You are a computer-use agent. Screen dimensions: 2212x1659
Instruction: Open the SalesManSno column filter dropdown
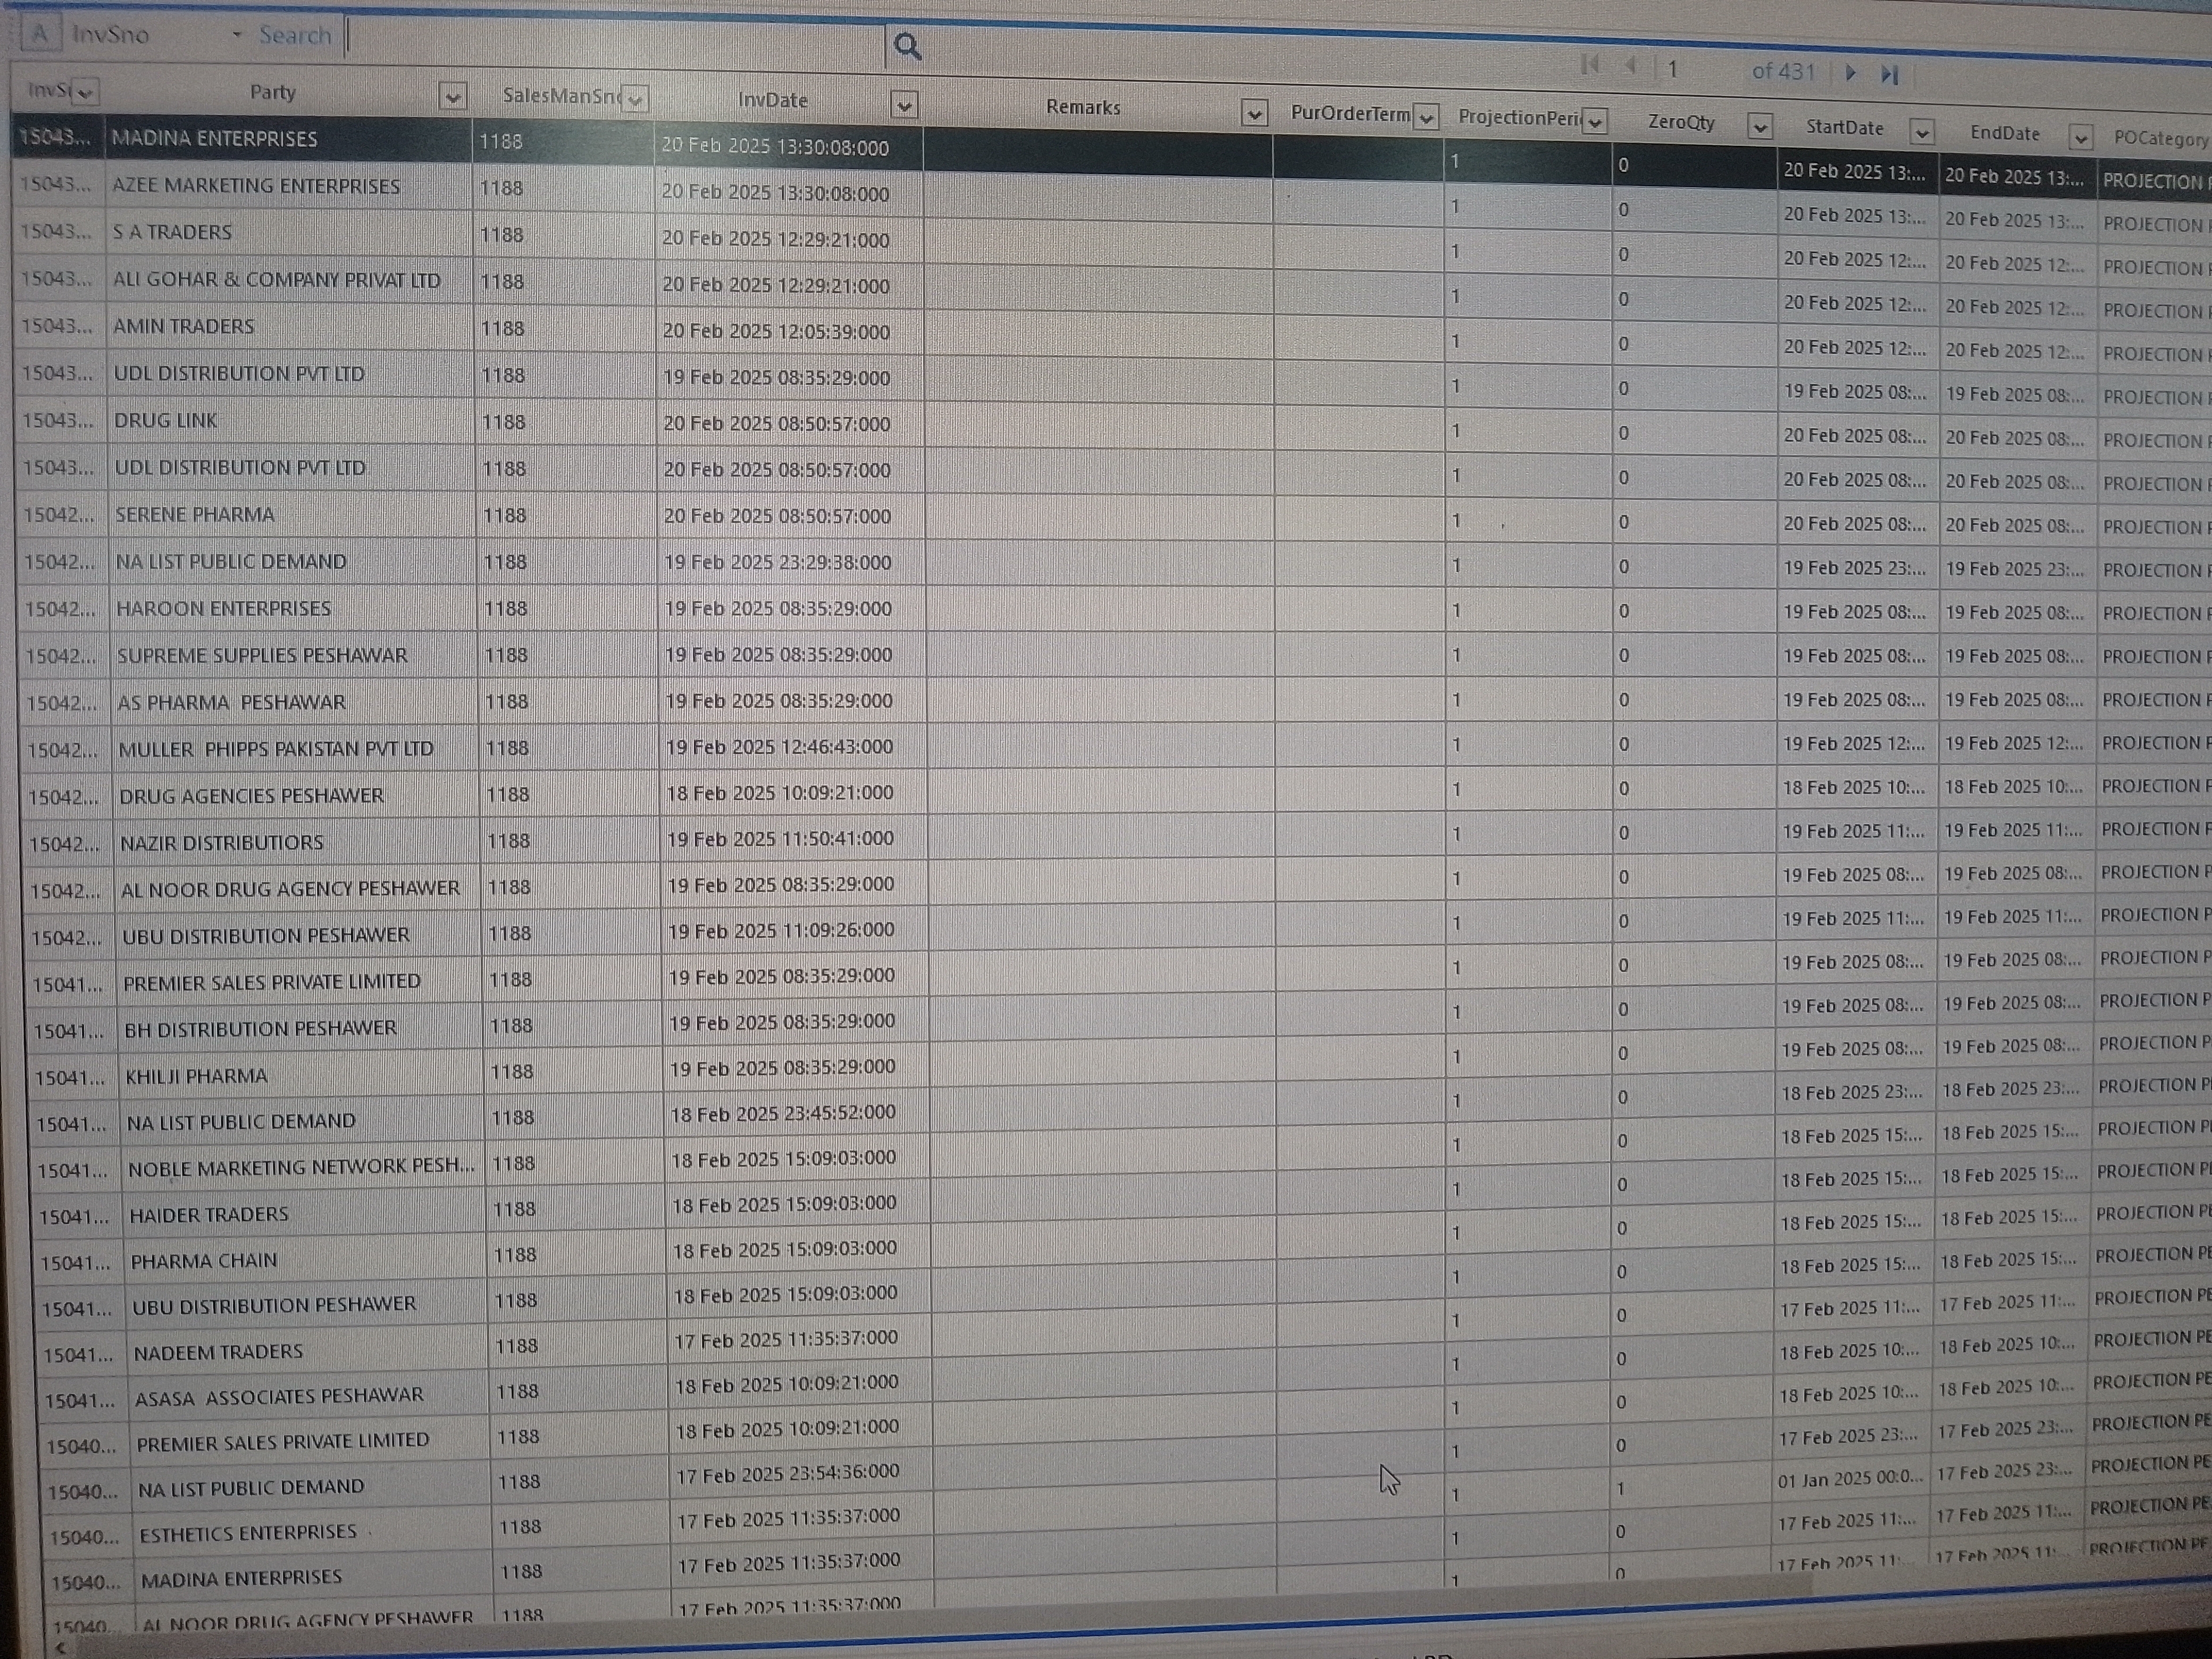pyautogui.click(x=635, y=99)
